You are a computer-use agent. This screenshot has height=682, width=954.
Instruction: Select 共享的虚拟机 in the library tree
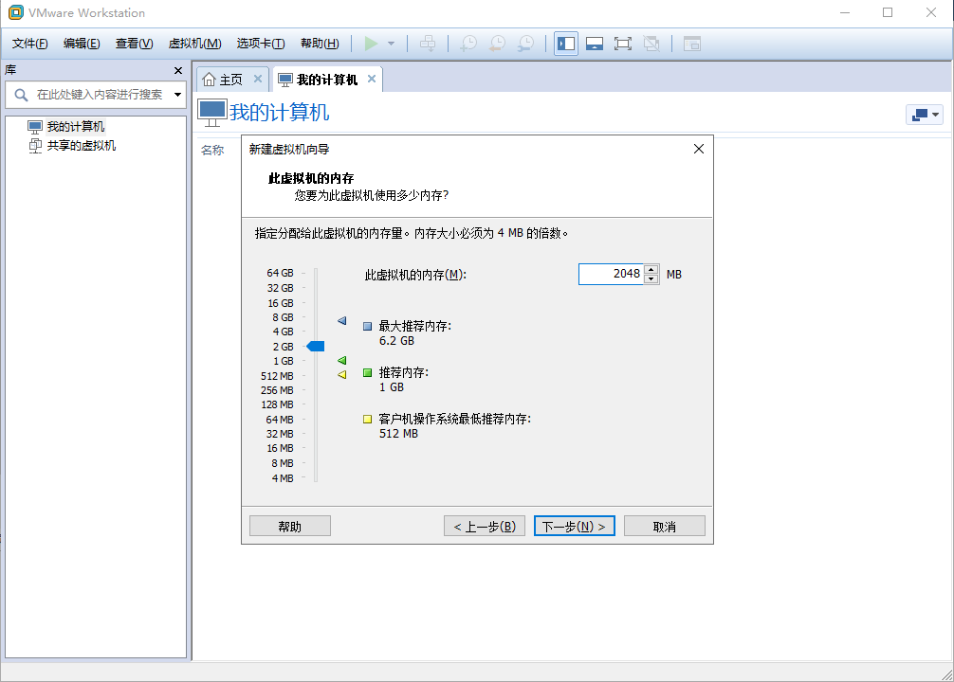82,145
